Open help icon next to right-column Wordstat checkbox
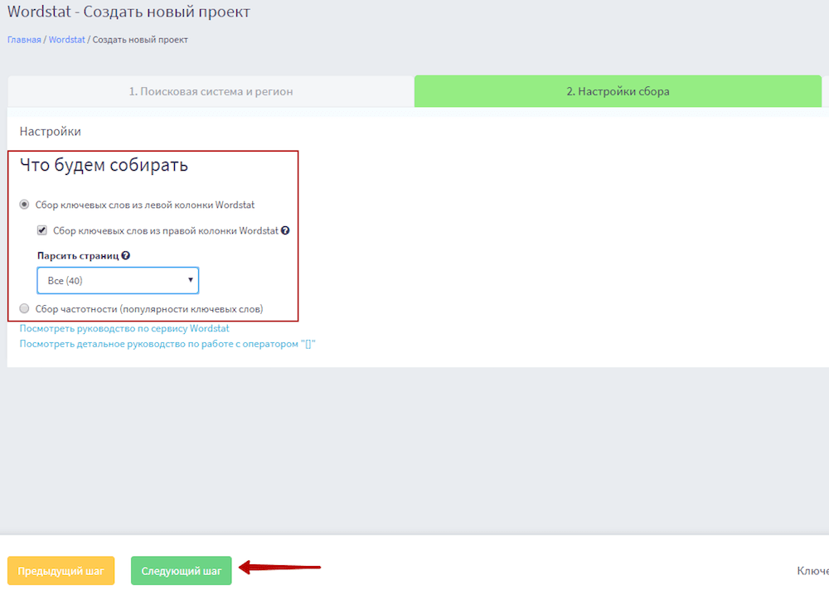Viewport: 829px width, 590px height. pyautogui.click(x=285, y=230)
